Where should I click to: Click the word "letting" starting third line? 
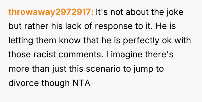pyautogui.click(x=21, y=41)
